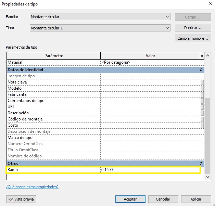This screenshot has width=215, height=206.
Task: Click Aplicar to apply the changes
Action: coord(196,199)
